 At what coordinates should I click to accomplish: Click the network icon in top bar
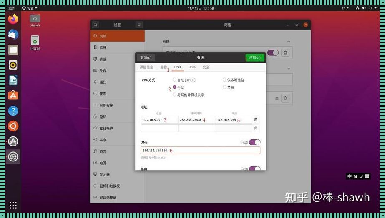click(x=357, y=8)
